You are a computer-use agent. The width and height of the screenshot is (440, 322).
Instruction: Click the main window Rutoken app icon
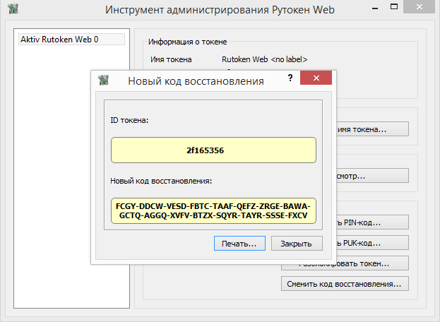[x=13, y=9]
